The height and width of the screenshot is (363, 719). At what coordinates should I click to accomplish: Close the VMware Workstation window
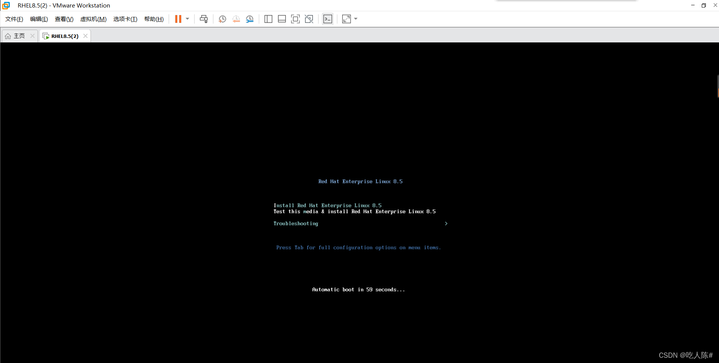point(715,5)
